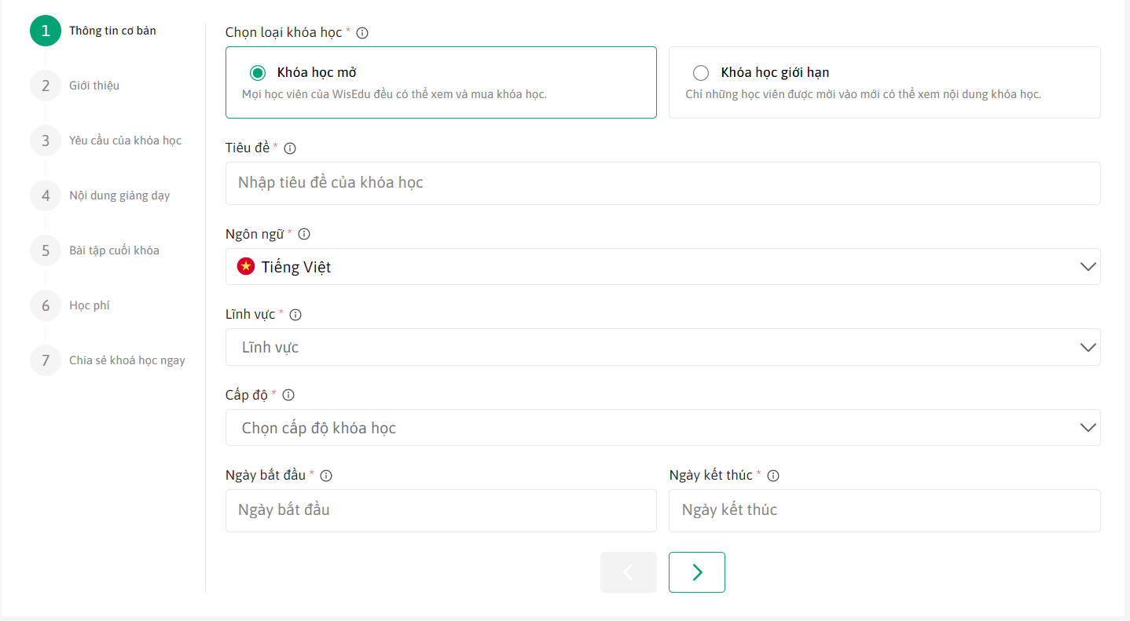Click info icon beside Ngôn ngữ label
Screen dimensions: 1130x621
[x=304, y=234]
